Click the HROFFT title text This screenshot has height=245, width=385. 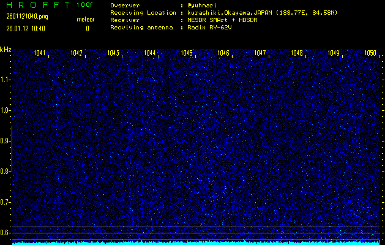coord(38,5)
